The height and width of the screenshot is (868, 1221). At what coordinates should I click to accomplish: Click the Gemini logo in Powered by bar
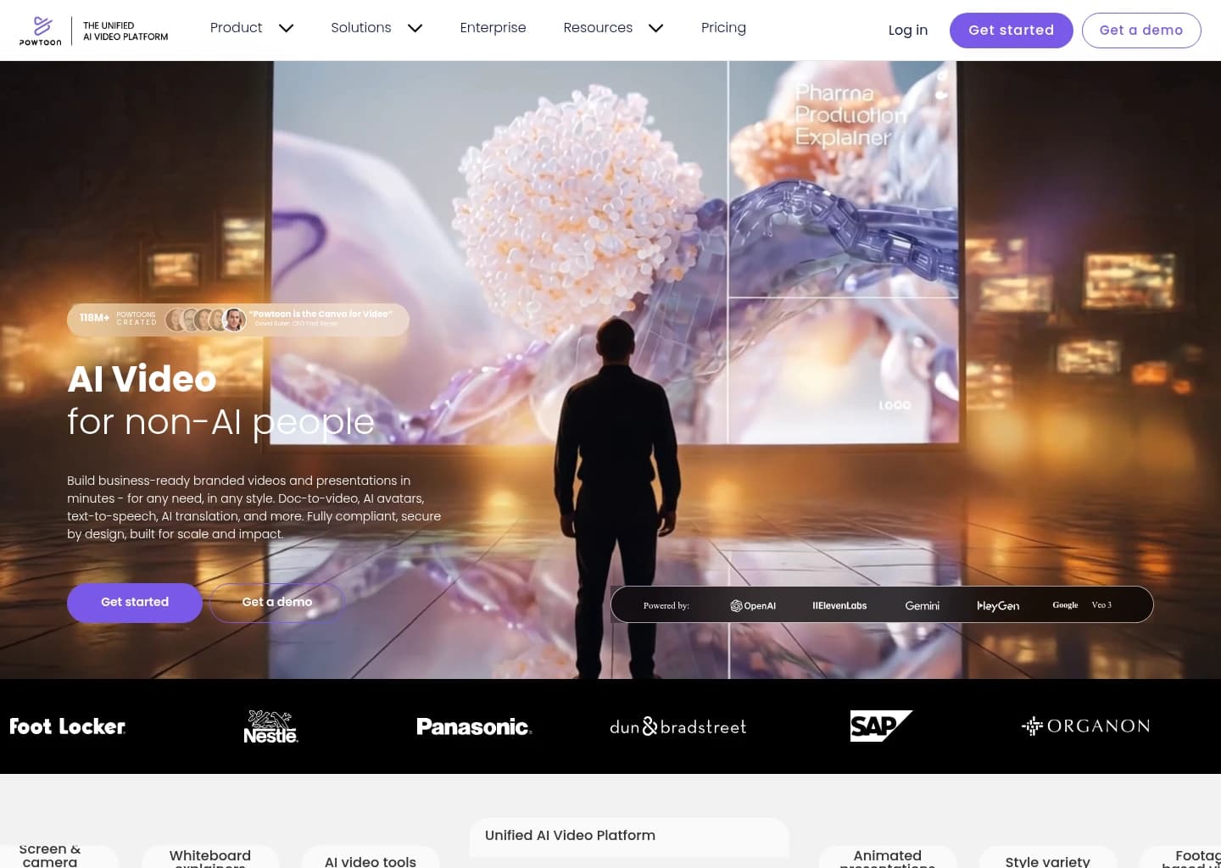(x=923, y=605)
